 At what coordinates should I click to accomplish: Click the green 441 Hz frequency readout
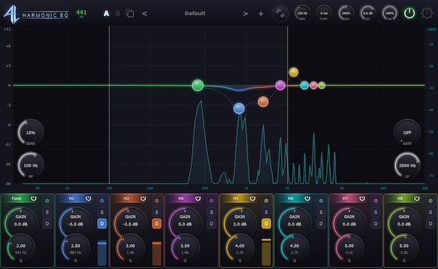(x=81, y=13)
